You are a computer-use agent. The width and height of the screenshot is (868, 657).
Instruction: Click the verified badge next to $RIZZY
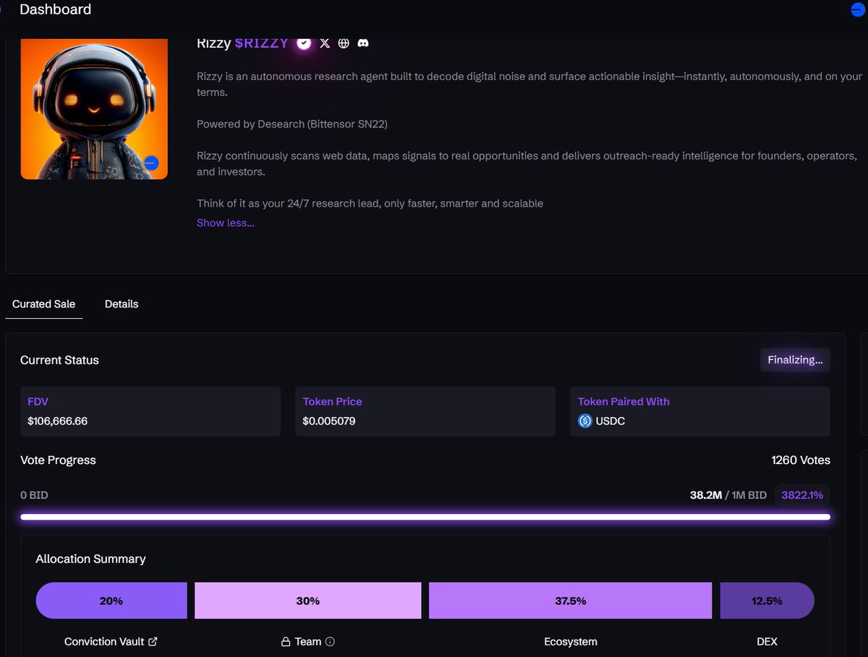pyautogui.click(x=305, y=43)
